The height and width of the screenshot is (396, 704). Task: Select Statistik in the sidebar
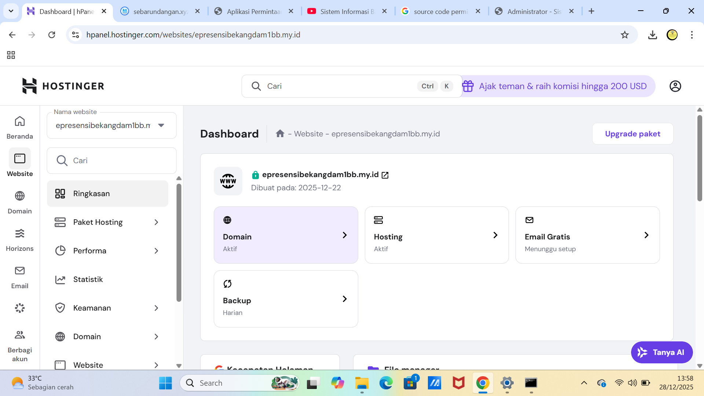tap(88, 279)
